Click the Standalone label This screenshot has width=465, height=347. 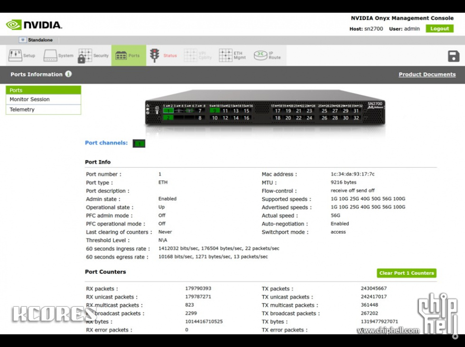pyautogui.click(x=40, y=40)
